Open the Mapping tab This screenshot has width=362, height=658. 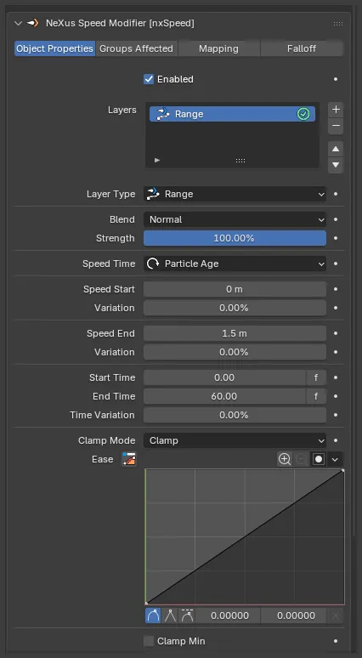(218, 48)
